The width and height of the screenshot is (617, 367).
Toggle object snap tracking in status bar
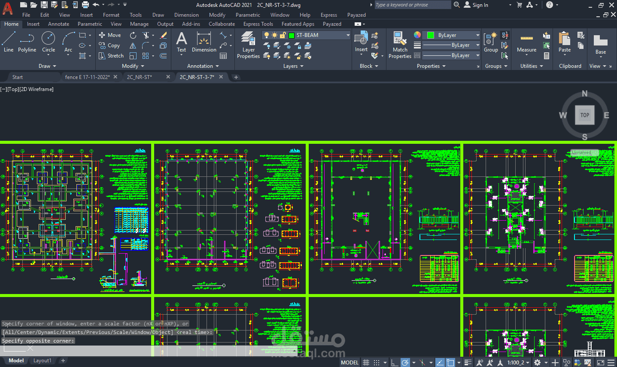tap(440, 363)
